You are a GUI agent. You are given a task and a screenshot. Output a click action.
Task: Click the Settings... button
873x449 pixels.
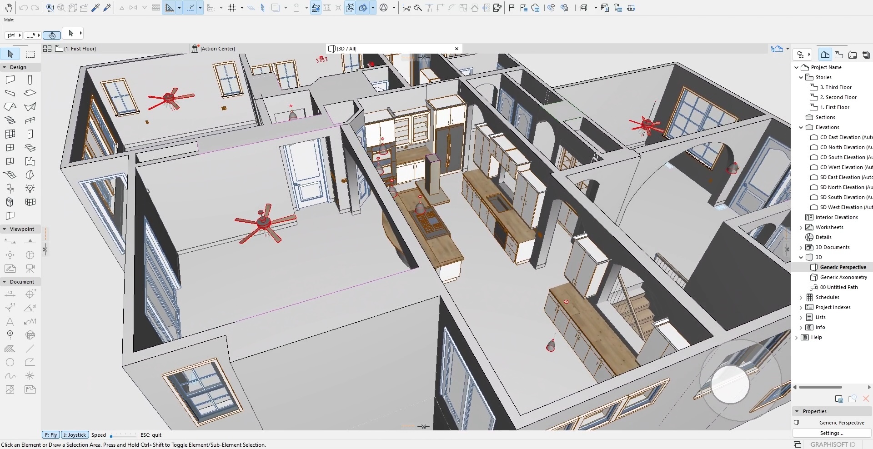coord(832,433)
